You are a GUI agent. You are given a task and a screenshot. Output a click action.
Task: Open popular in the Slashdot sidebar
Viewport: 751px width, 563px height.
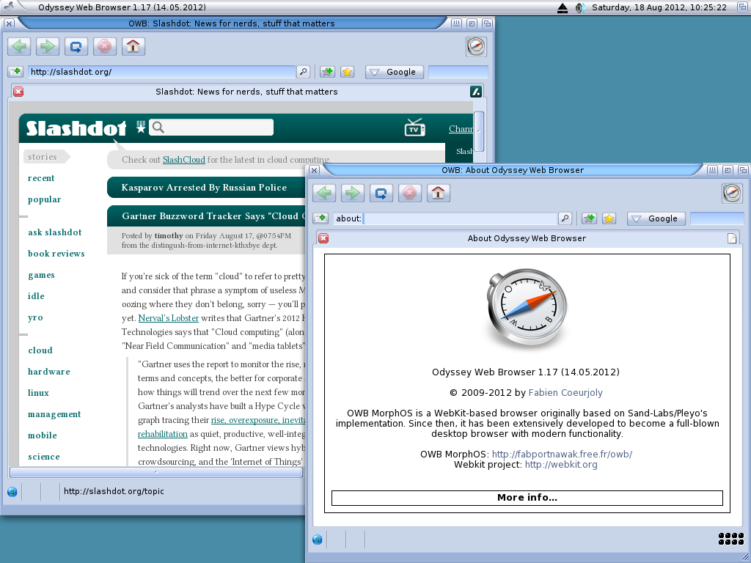45,199
